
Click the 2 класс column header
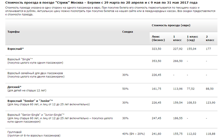point(210,38)
